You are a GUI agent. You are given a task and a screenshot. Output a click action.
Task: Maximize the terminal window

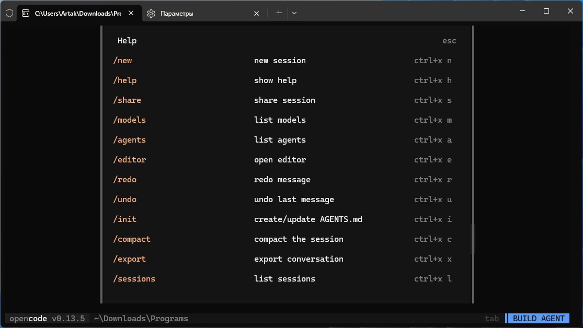546,11
